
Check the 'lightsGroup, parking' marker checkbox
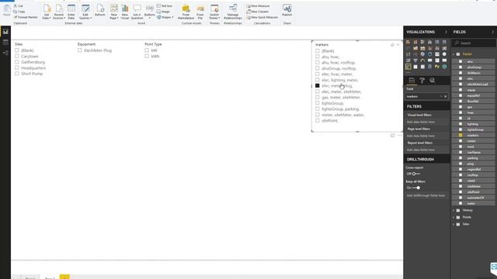(318, 108)
